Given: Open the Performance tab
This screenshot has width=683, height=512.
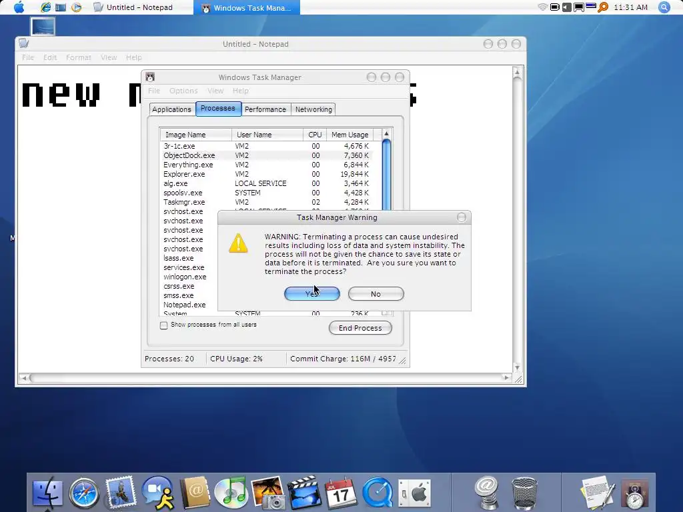Looking at the screenshot, I should 265,109.
